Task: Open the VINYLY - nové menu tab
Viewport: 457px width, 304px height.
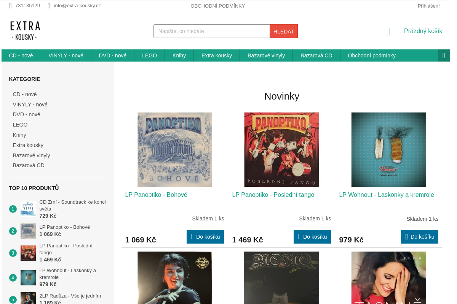Action: click(x=66, y=55)
